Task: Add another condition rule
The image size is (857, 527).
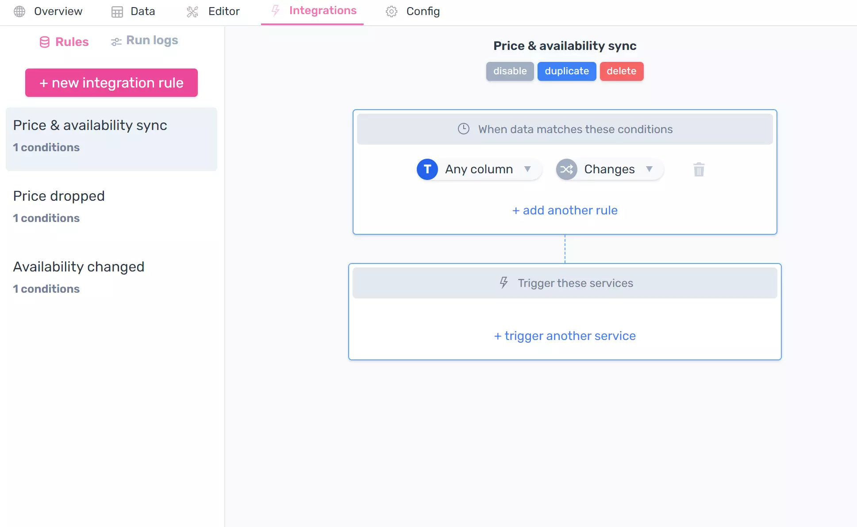Action: pos(565,210)
